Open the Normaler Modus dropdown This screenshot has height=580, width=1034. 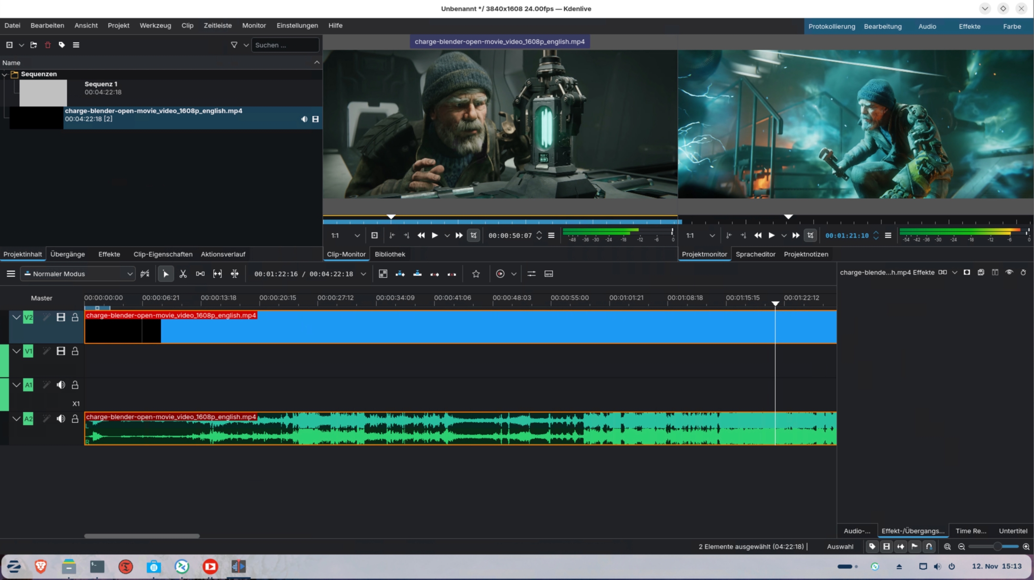tap(78, 274)
